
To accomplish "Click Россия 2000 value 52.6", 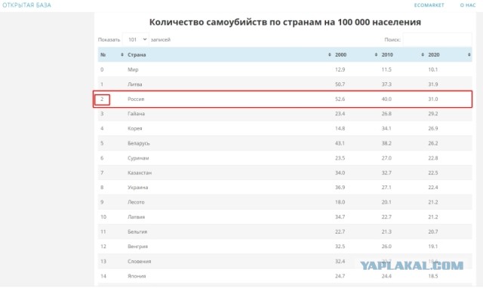I will 340,99.
